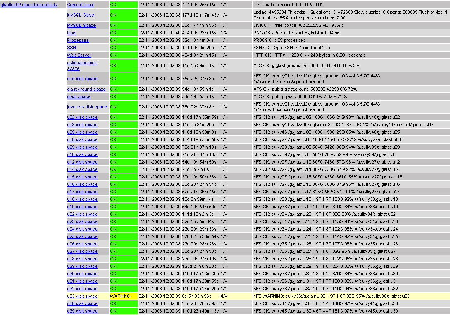Open u29 disk space link

tap(82, 267)
